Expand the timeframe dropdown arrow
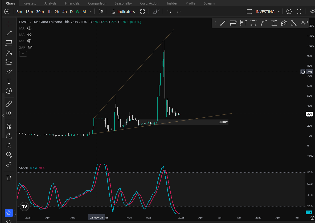315x223 pixels. (91, 12)
